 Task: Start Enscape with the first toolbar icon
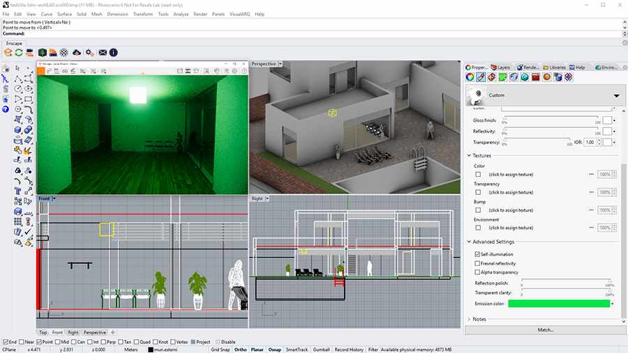pos(8,52)
